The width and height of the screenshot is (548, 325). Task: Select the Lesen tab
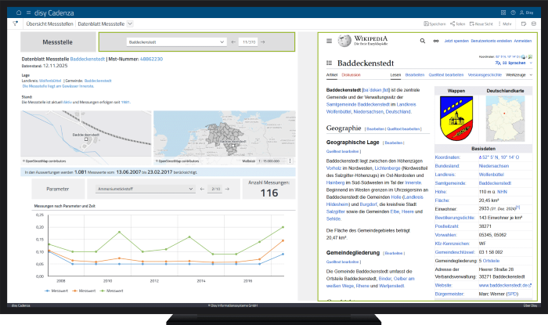point(395,74)
